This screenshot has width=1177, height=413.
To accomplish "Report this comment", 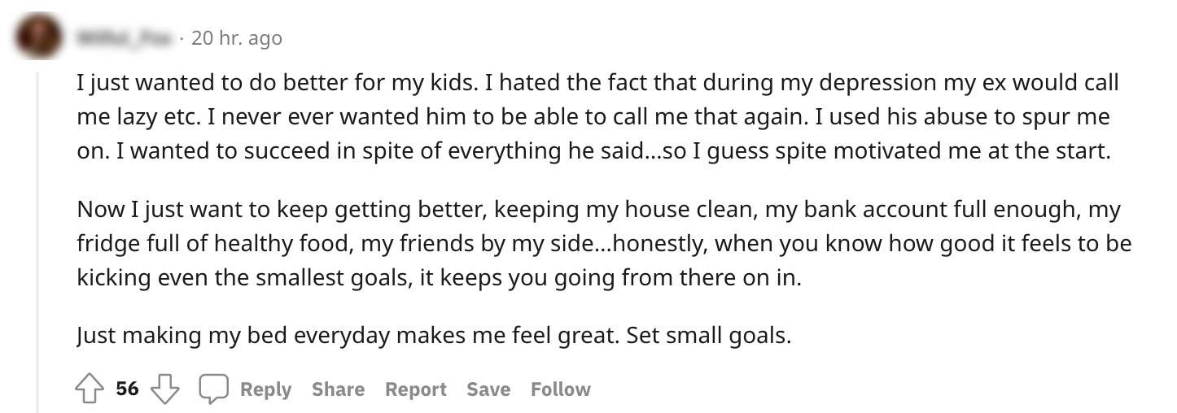I will pos(415,389).
